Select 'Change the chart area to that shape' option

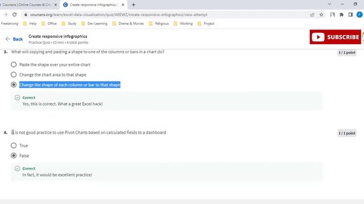pos(14,75)
